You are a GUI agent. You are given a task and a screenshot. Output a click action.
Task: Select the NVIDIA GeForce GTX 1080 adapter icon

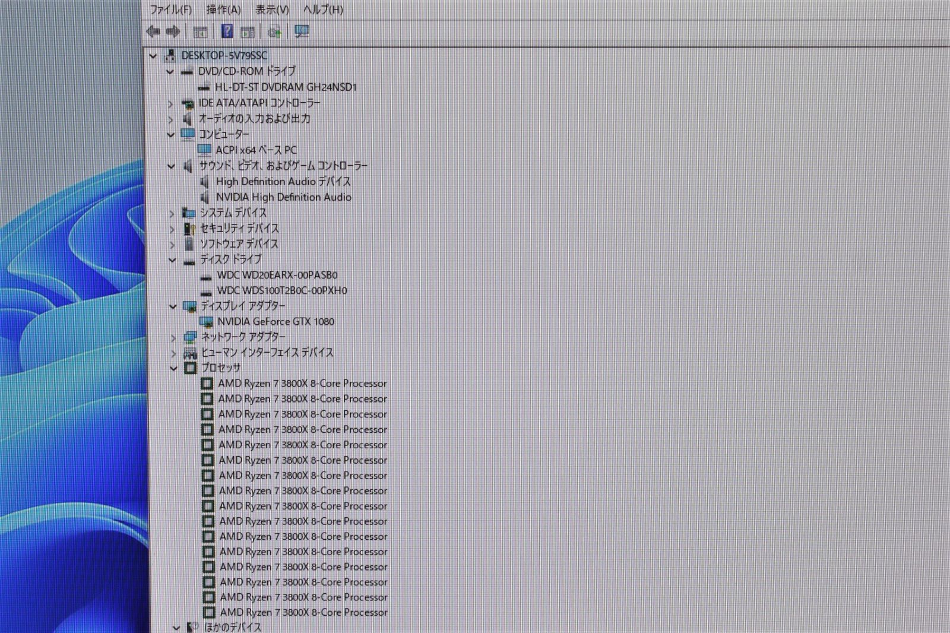click(207, 321)
